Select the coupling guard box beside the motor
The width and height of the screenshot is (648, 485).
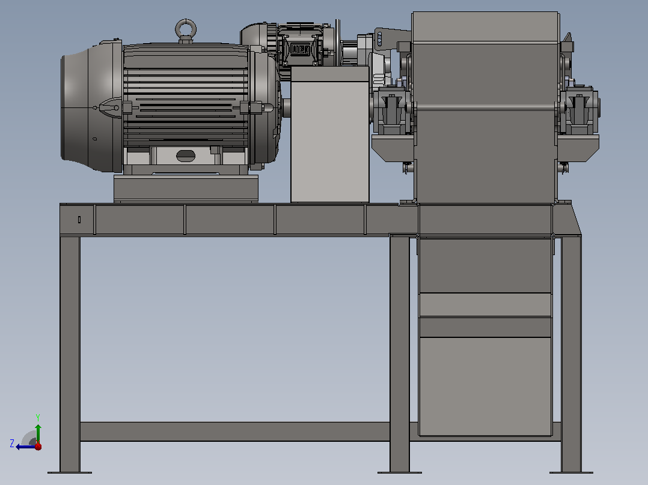tap(330, 134)
